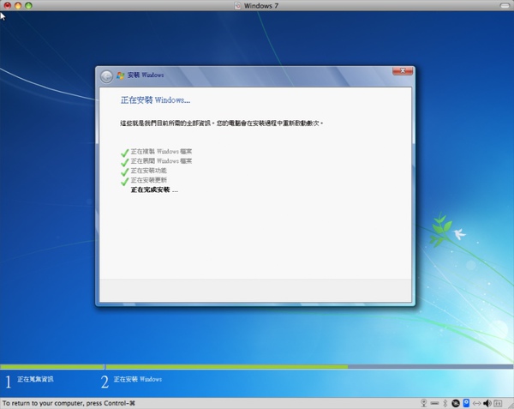Click the Windows flag logo in the dialog title

tap(120, 75)
